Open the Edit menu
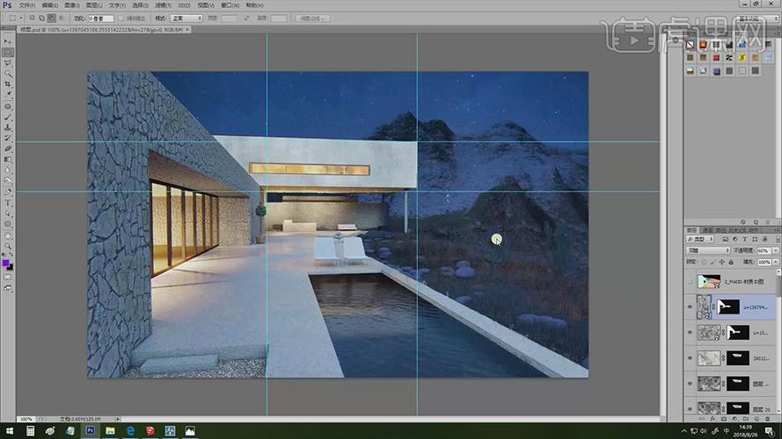This screenshot has width=782, height=439. click(49, 5)
